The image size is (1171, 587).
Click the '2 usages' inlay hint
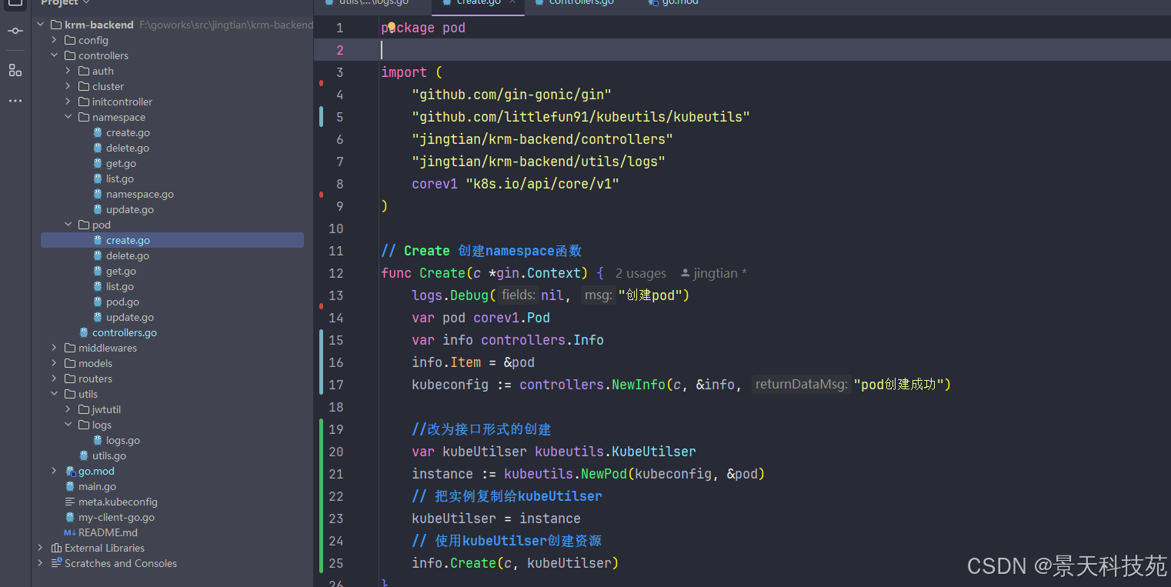(x=641, y=273)
